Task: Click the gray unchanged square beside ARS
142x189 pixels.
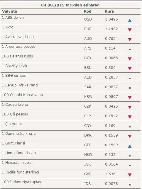Action: (130, 49)
